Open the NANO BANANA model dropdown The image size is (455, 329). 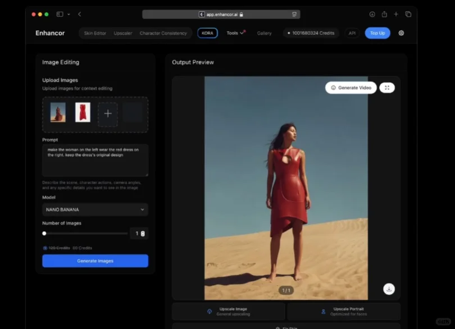click(95, 209)
